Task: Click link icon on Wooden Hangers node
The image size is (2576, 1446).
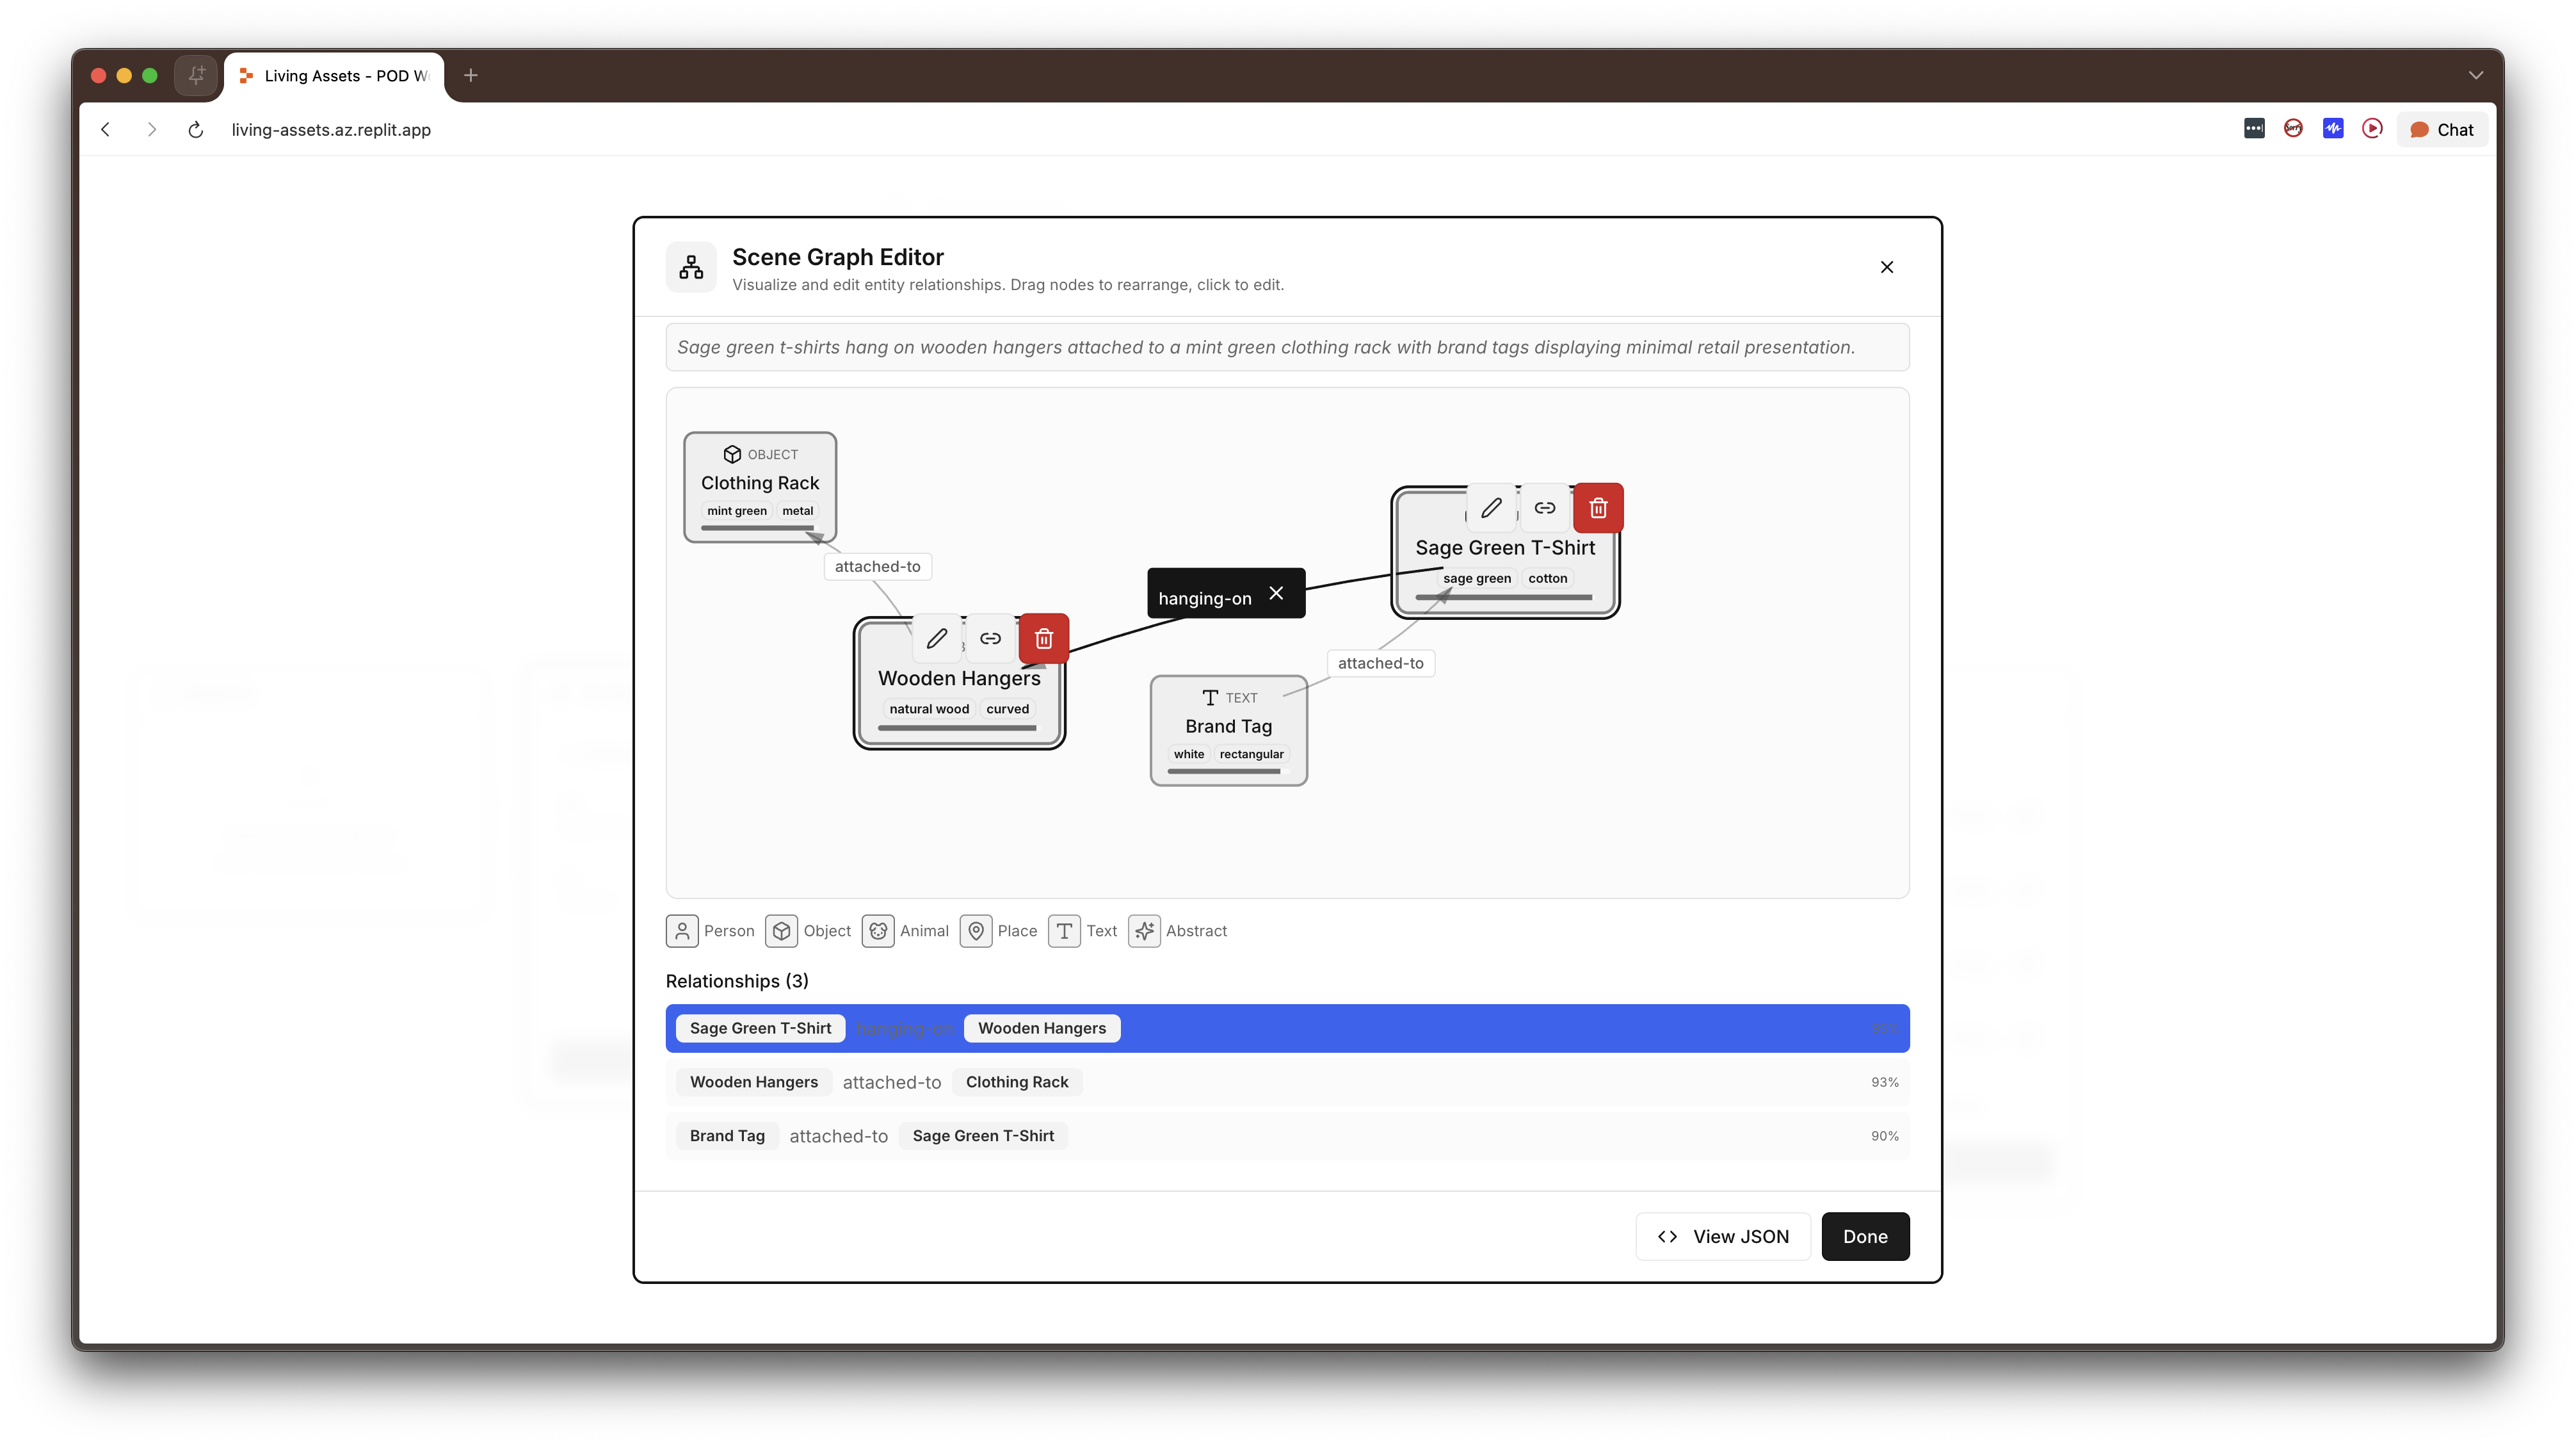Action: pyautogui.click(x=990, y=638)
